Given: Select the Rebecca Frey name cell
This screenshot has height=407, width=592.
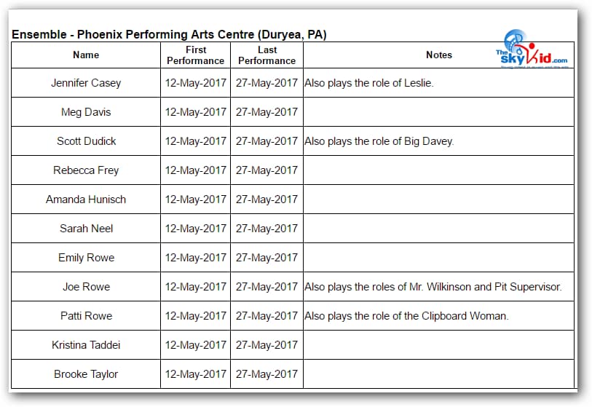Looking at the screenshot, I should 86,170.
